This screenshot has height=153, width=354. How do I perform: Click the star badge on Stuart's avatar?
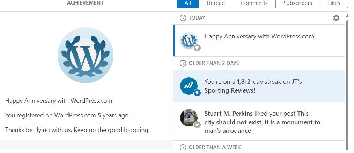pyautogui.click(x=197, y=125)
